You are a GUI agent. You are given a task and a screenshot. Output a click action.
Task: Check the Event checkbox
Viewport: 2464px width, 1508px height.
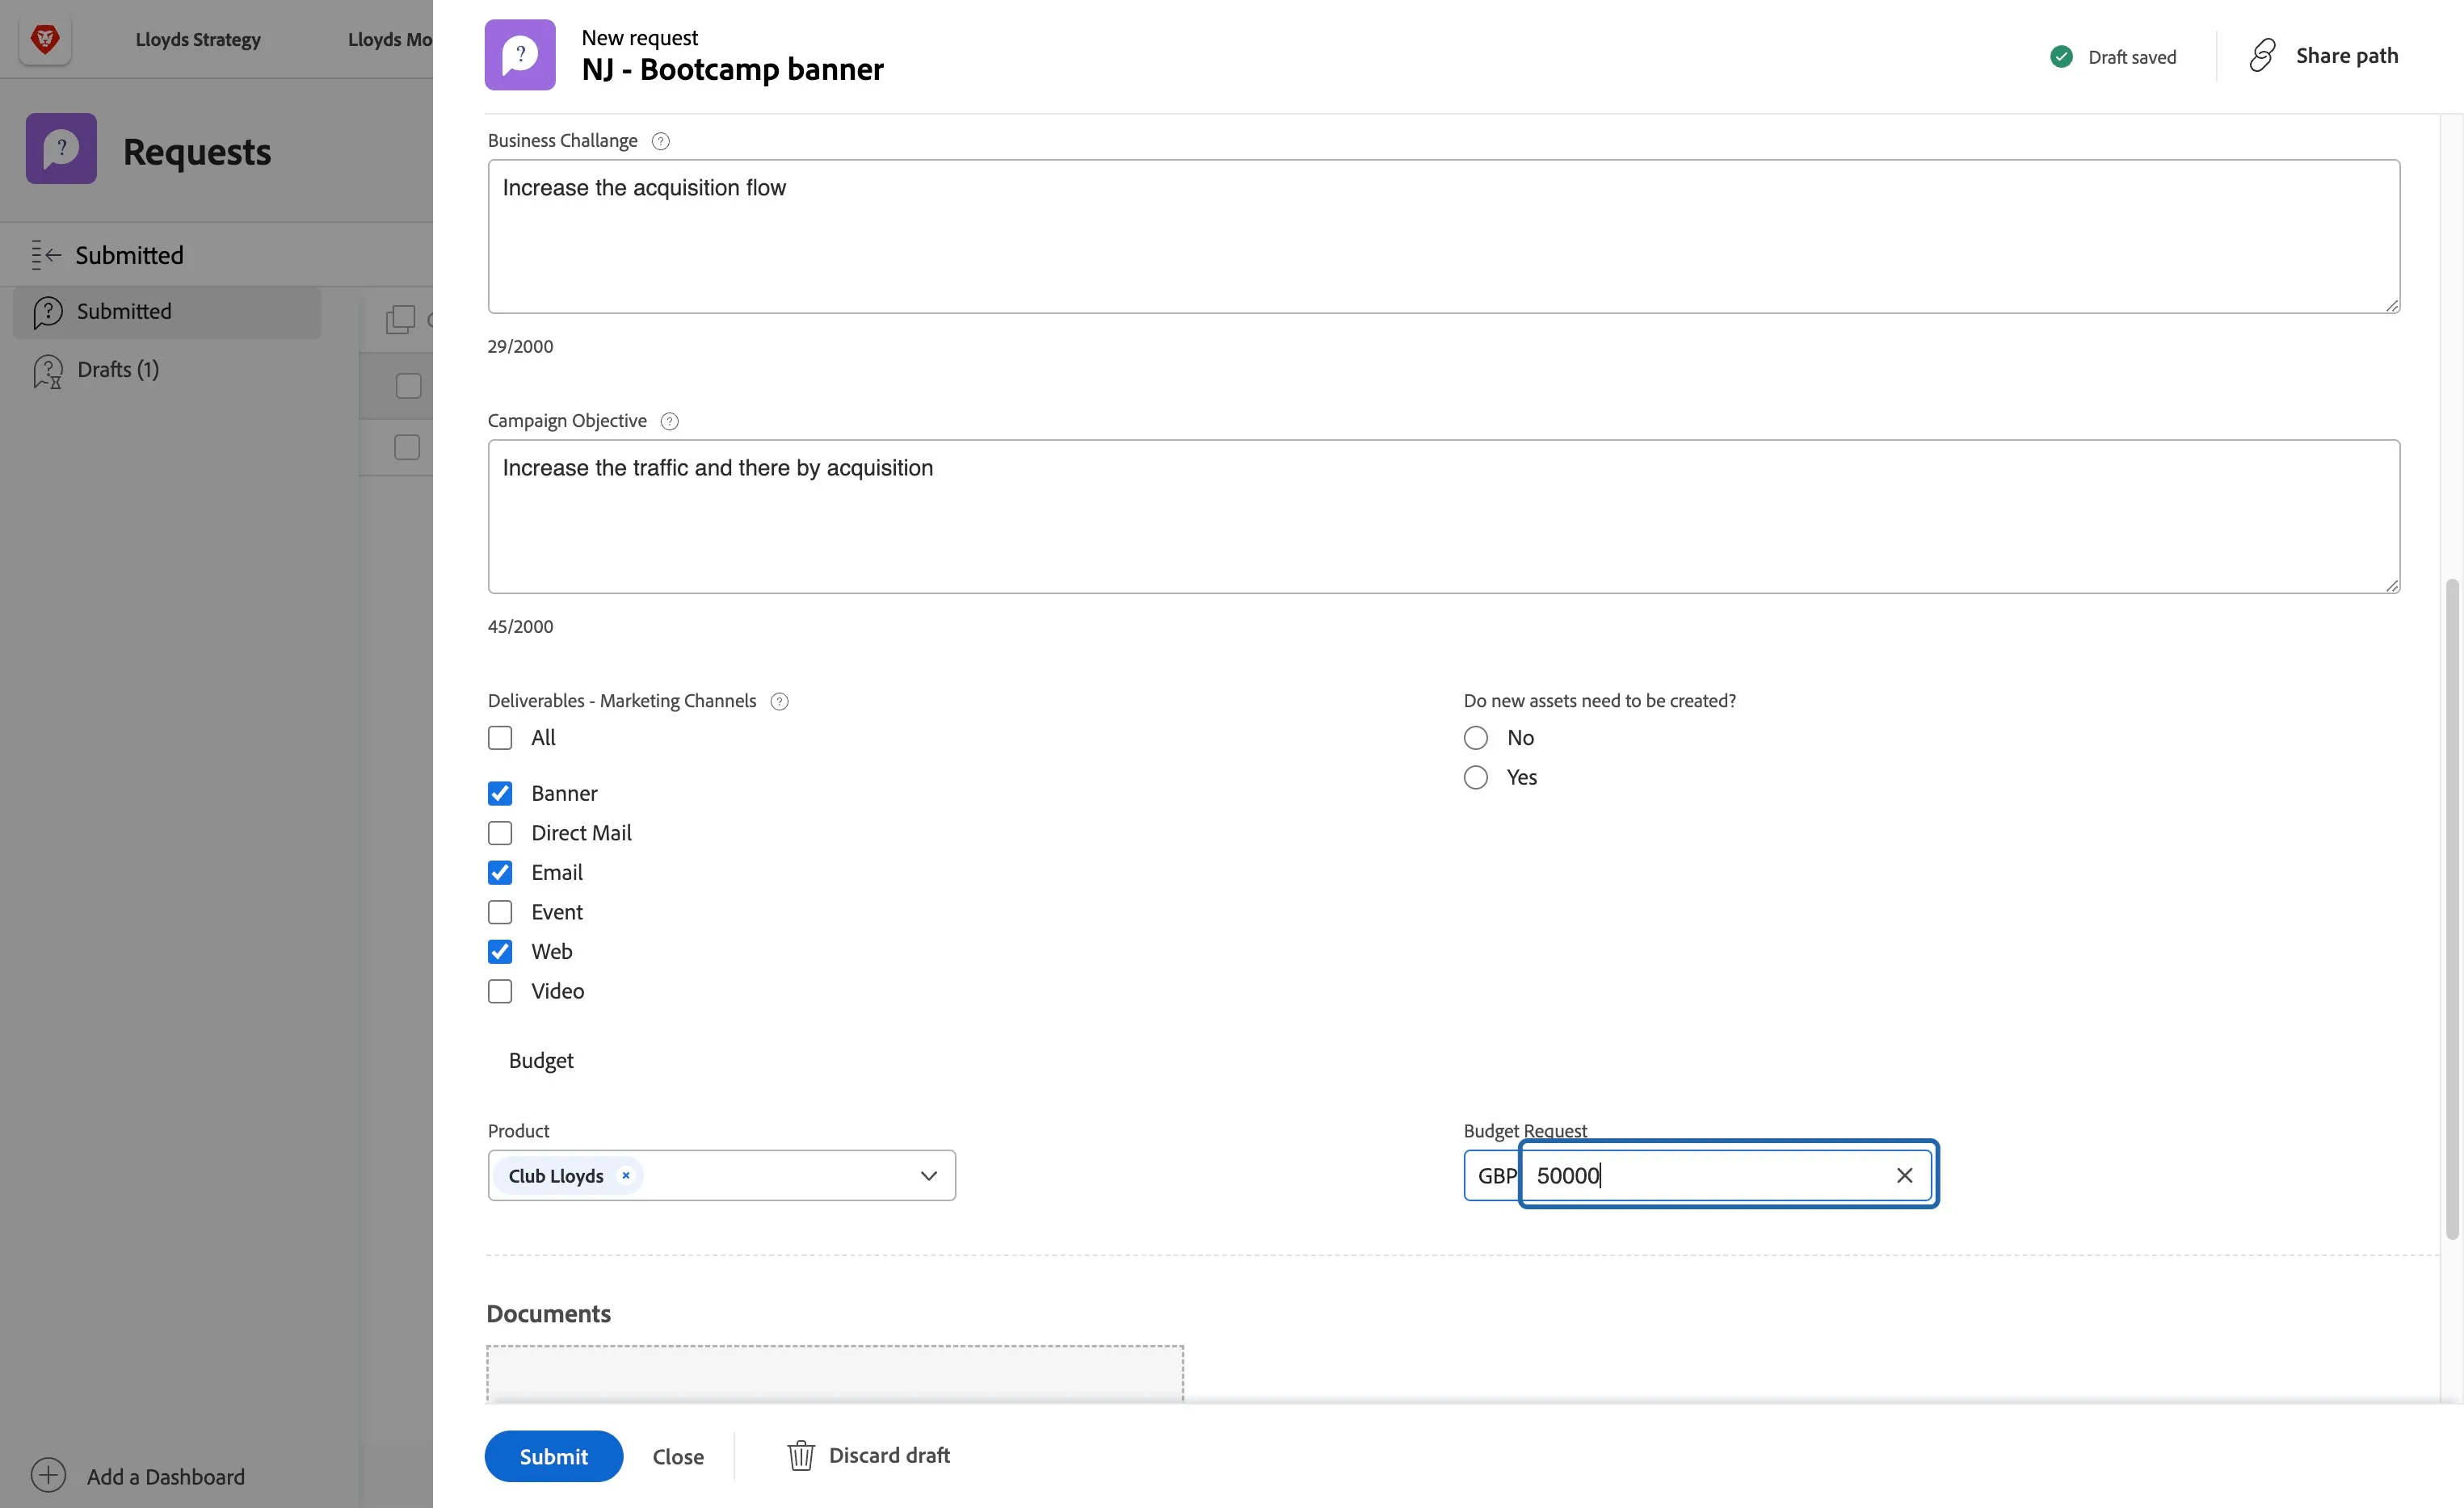click(500, 912)
